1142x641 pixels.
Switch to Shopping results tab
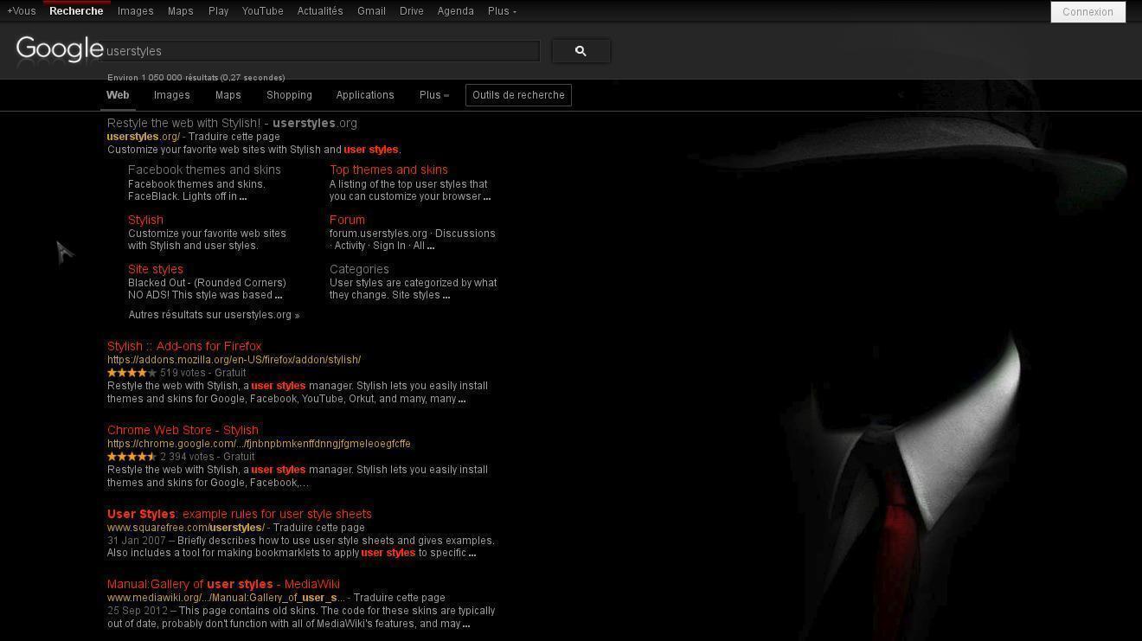[x=289, y=95]
